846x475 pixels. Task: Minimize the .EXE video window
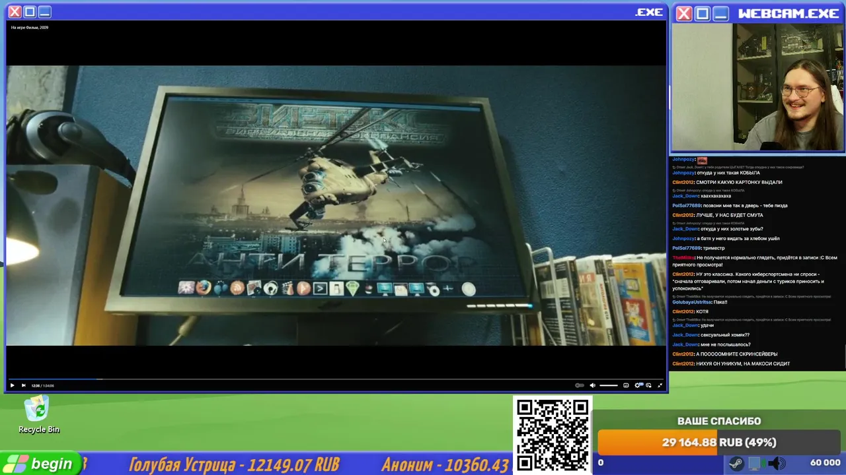pyautogui.click(x=44, y=12)
